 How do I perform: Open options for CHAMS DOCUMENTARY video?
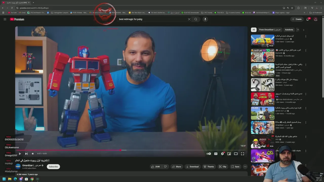coord(306,65)
